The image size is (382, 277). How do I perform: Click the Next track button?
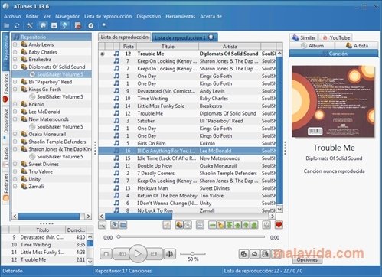point(154,254)
